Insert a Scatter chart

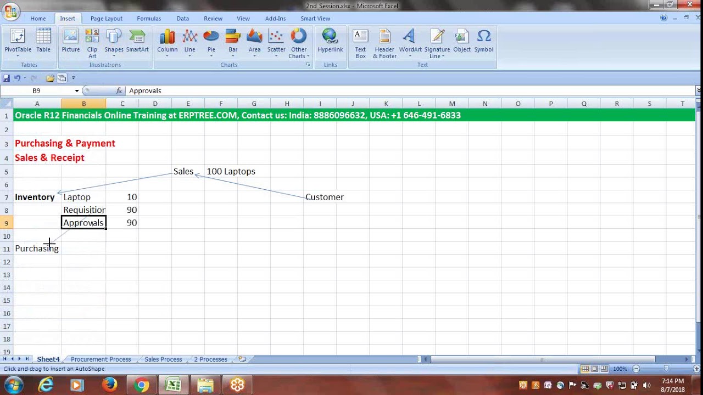276,44
